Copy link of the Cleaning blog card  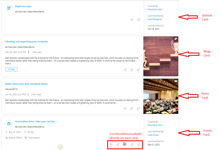pos(132,70)
